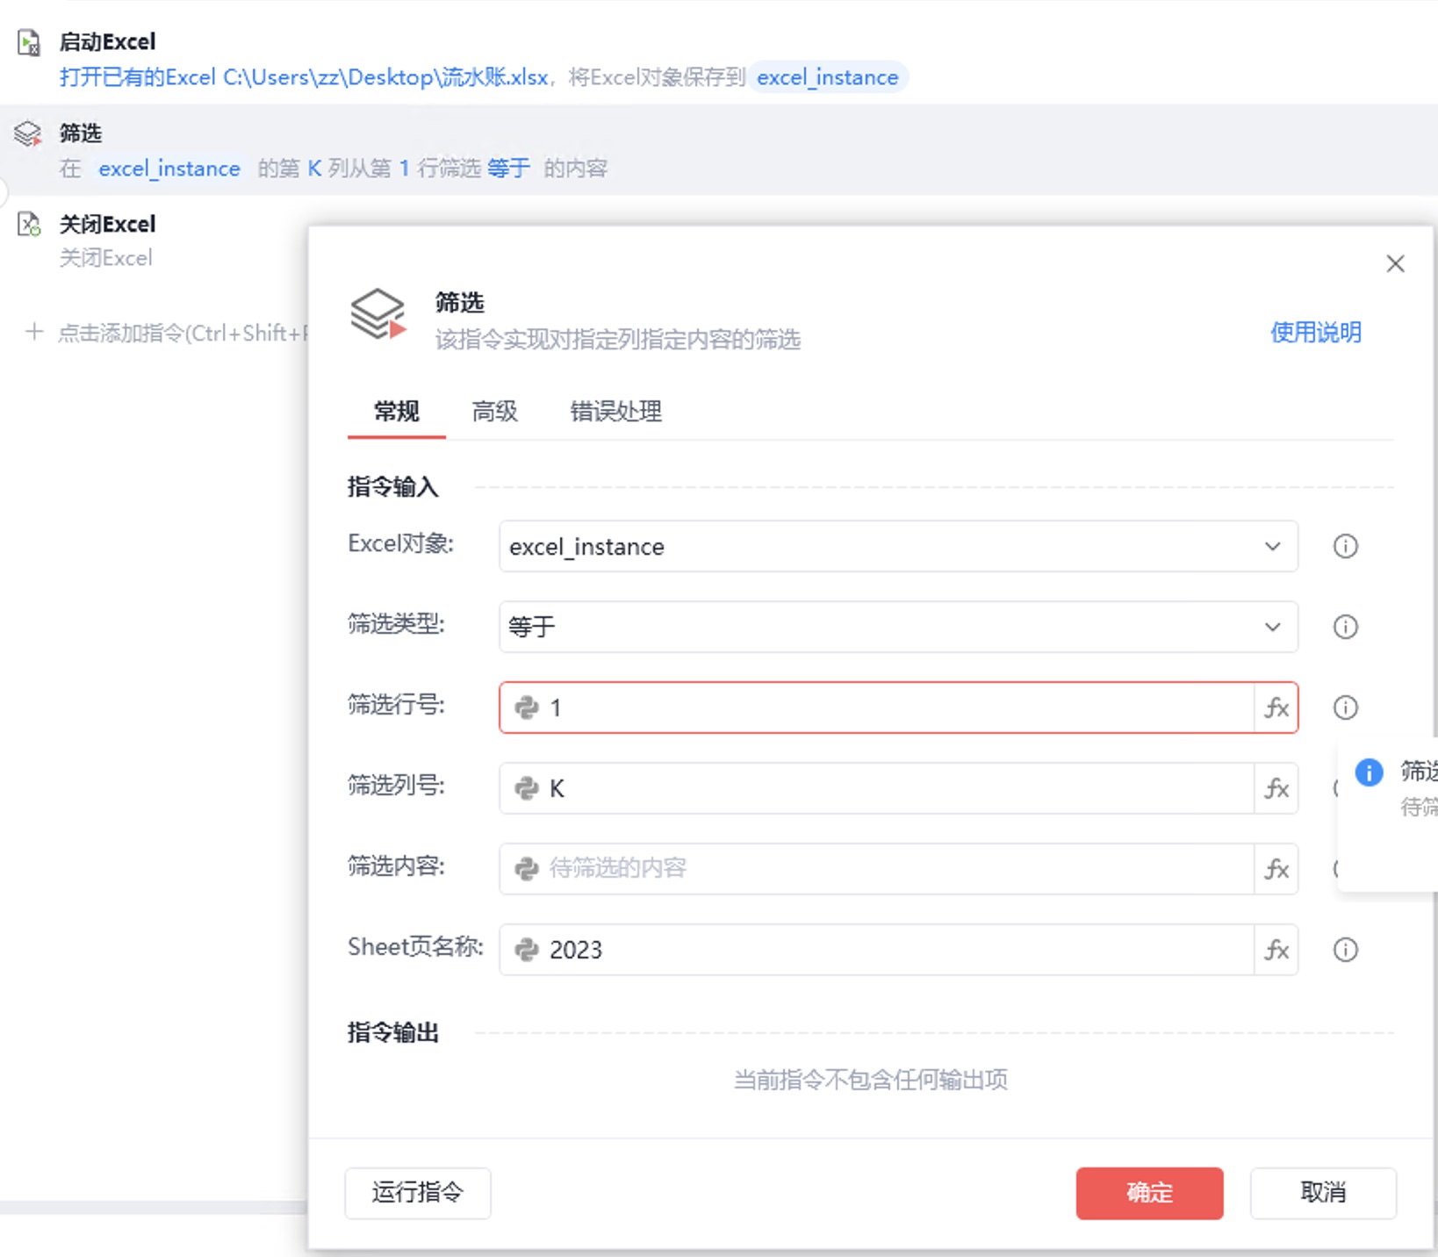1438x1257 pixels.
Task: Click the fx button for 筛选行号
Action: tap(1276, 708)
